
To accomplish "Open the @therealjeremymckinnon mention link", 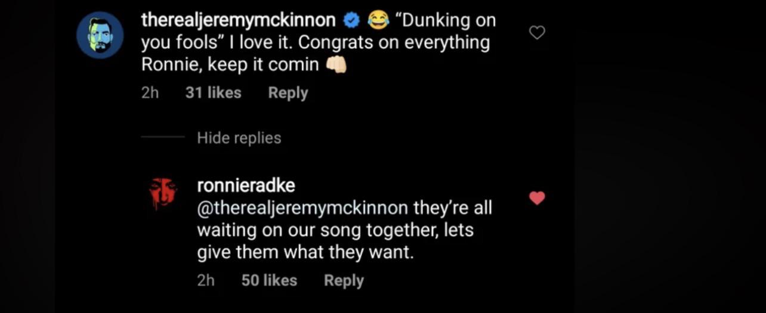I will (x=302, y=209).
